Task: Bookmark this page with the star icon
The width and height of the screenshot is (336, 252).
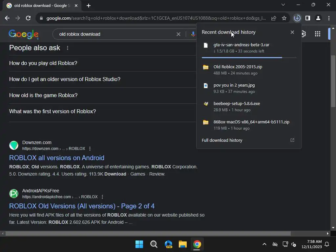Action: [x=284, y=18]
